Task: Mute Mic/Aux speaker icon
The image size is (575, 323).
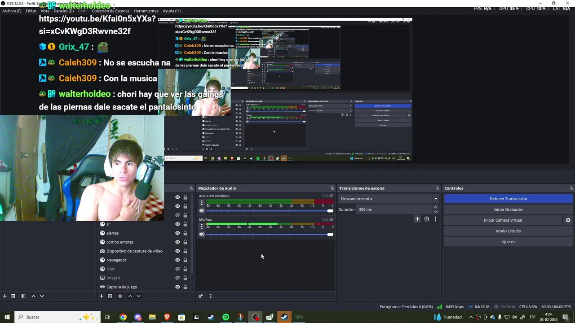Action: (x=202, y=234)
